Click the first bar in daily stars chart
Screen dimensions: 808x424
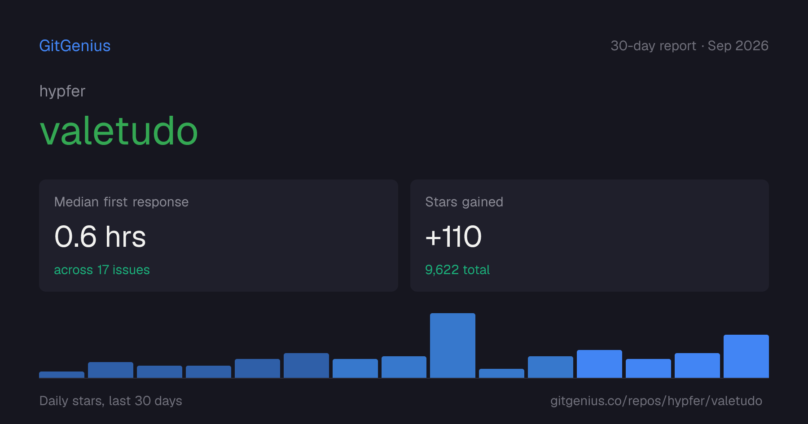61,375
